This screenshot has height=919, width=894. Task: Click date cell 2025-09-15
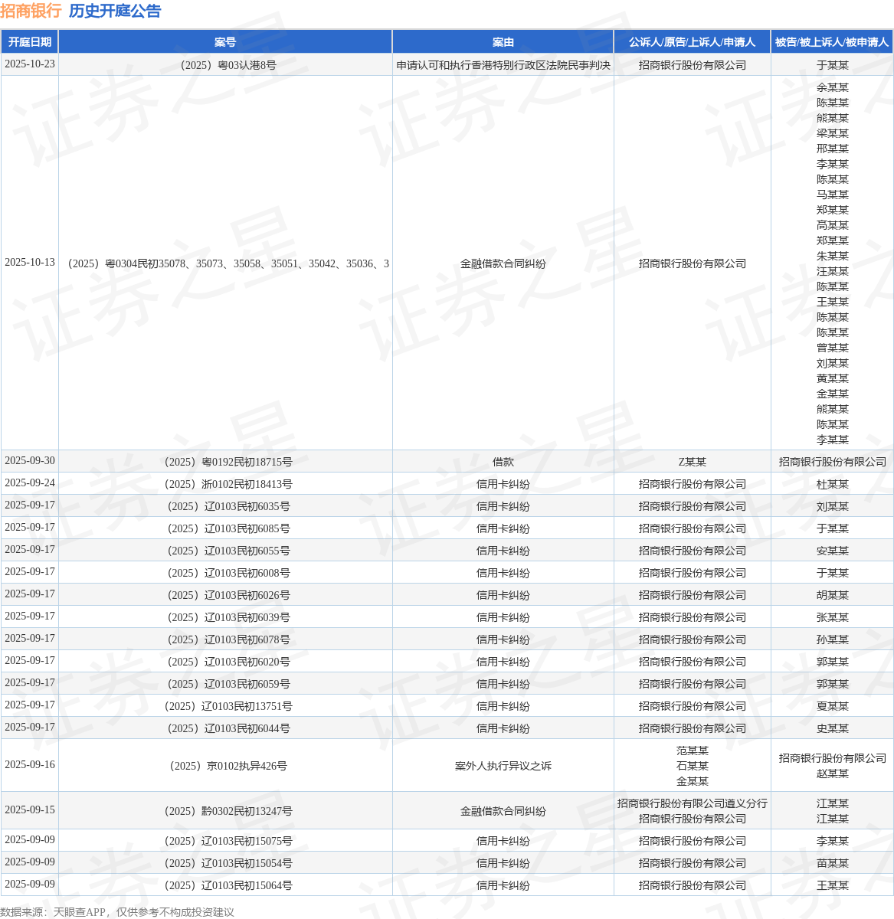pyautogui.click(x=30, y=810)
